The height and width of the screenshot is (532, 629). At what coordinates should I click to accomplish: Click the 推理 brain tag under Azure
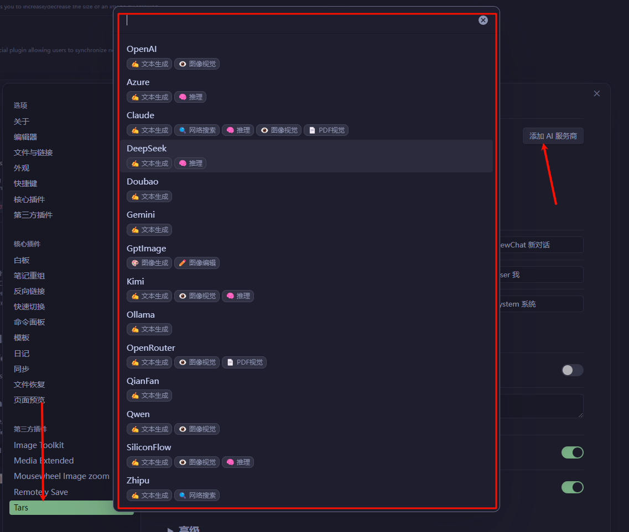190,97
